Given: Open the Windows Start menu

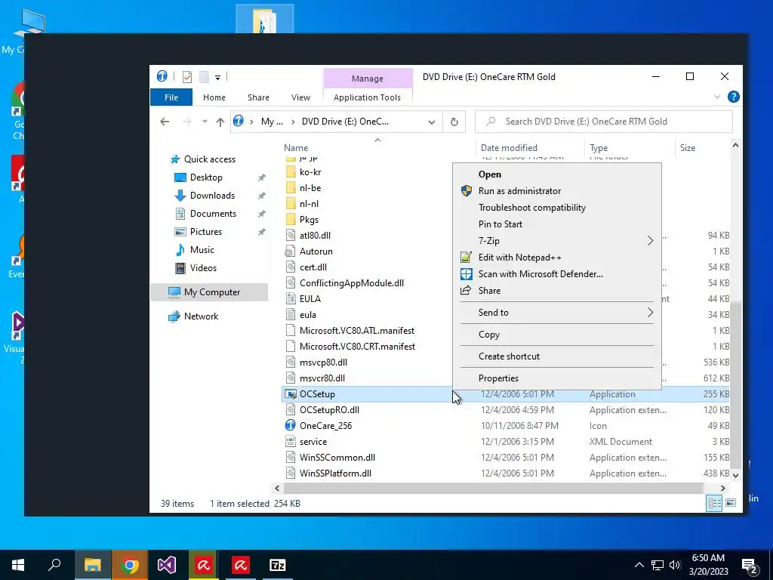Looking at the screenshot, I should point(18,565).
